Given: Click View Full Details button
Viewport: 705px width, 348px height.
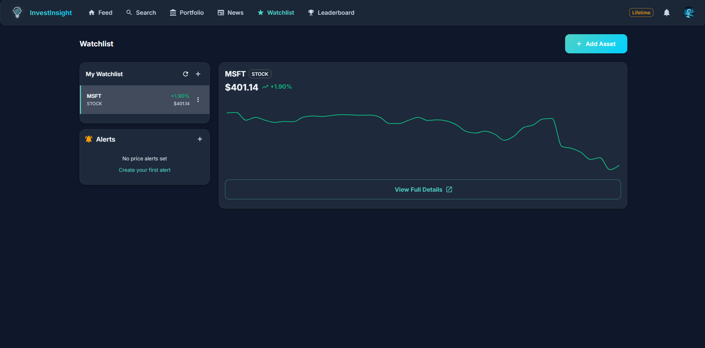Looking at the screenshot, I should [x=423, y=189].
